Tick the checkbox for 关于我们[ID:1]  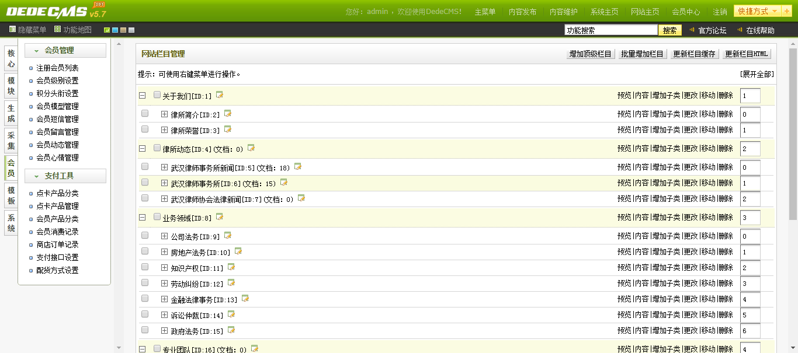point(157,95)
